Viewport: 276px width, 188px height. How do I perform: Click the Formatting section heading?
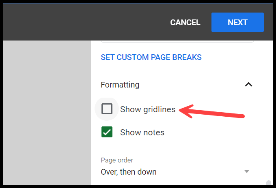[120, 85]
